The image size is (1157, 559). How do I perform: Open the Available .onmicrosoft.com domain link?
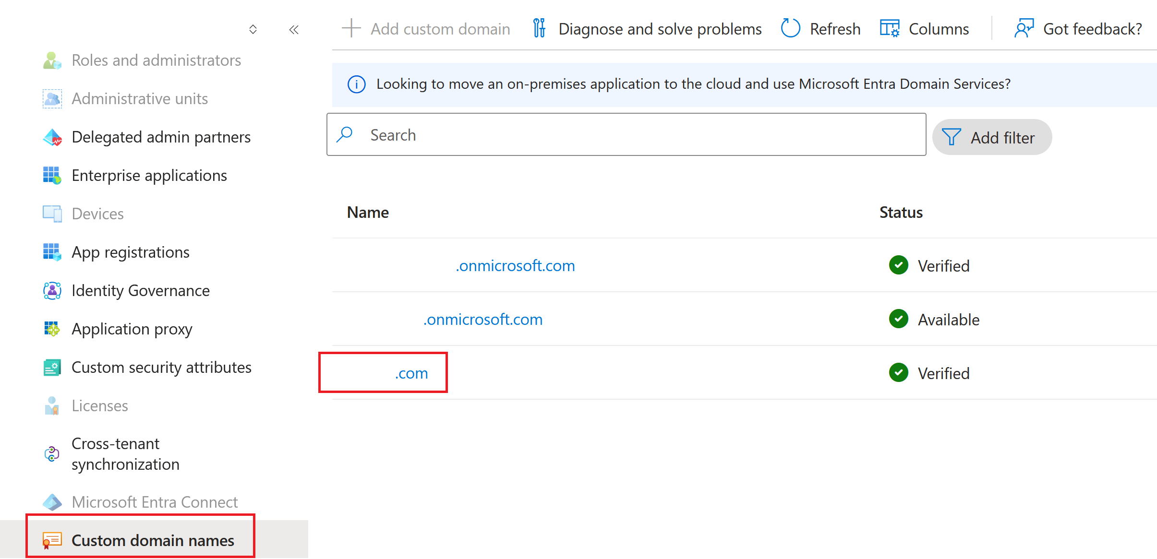(x=482, y=320)
